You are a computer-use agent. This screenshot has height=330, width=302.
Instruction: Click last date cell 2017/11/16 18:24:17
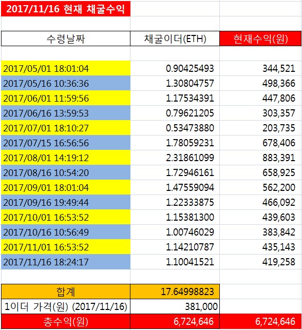(66, 262)
